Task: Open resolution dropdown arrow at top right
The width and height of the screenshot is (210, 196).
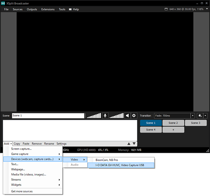Action: click(207, 9)
